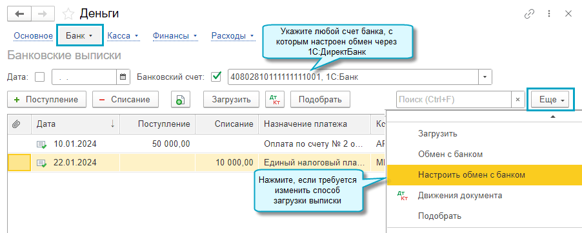The height and width of the screenshot is (233, 582).
Task: Show ДтКт document movements toolbar button
Action: pos(275,100)
